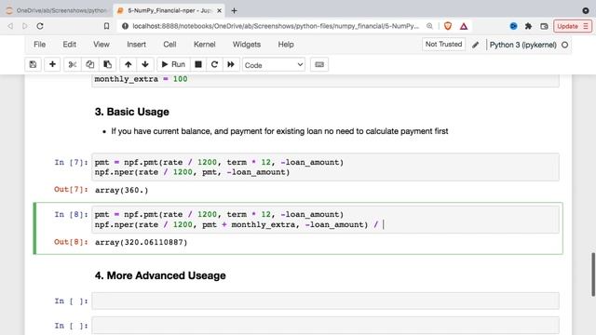
Task: Click the dark profile circle icon top right
Action: pos(586,10)
